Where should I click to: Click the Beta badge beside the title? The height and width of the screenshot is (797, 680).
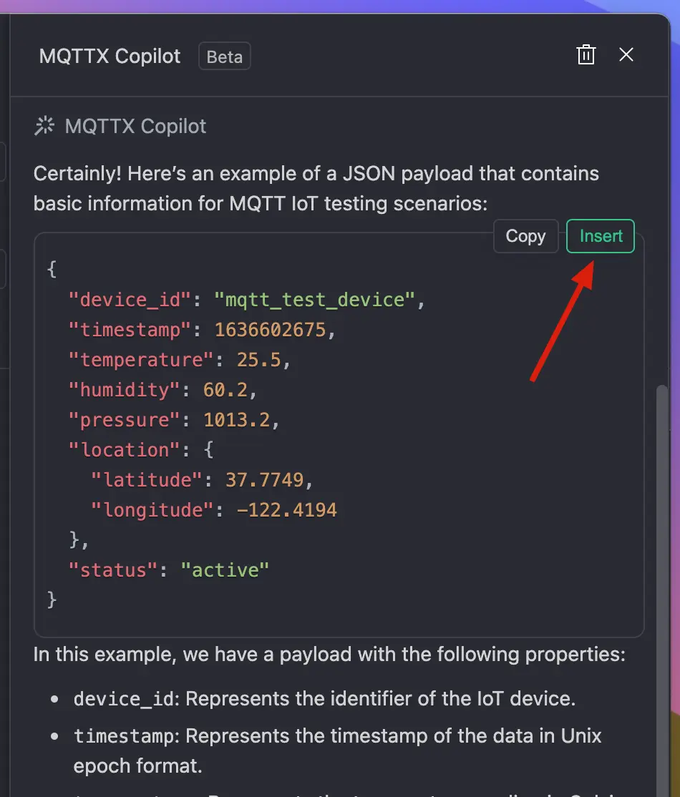tap(224, 57)
